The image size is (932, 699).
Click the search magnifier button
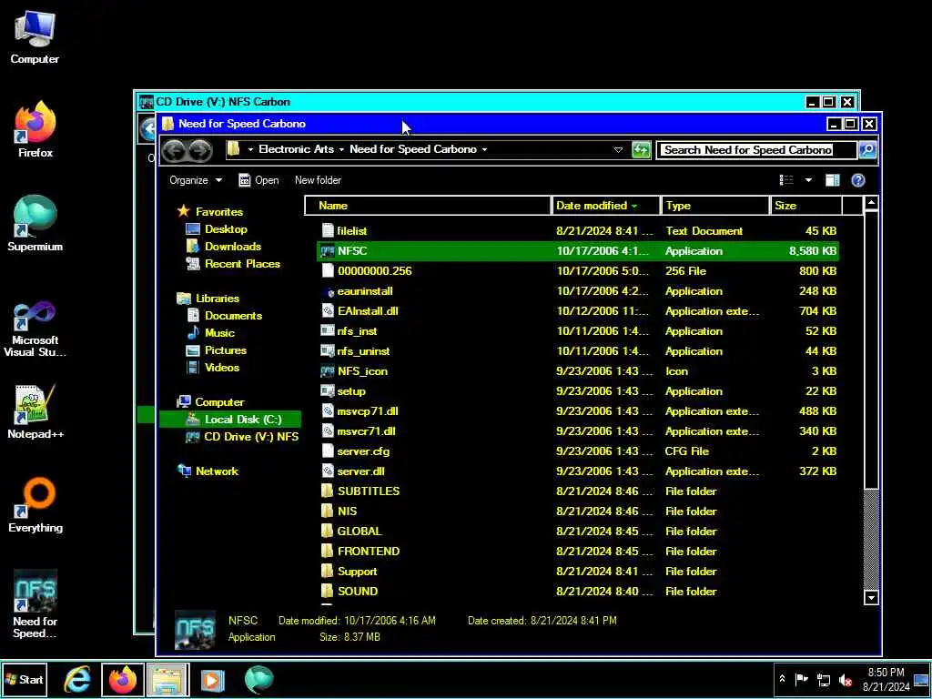867,150
